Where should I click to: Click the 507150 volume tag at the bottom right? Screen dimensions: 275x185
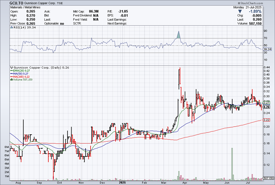tap(269, 178)
